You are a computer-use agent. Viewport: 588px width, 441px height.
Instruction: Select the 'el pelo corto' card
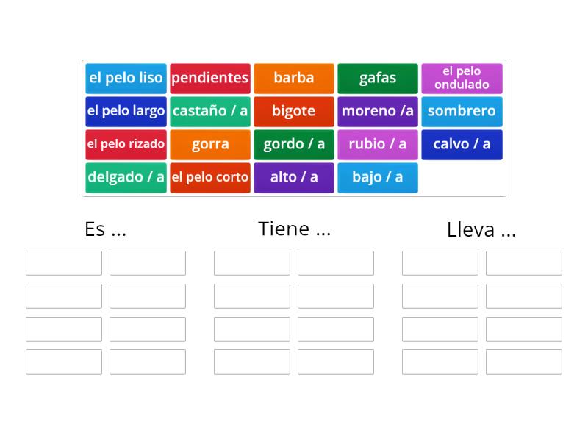tap(210, 177)
